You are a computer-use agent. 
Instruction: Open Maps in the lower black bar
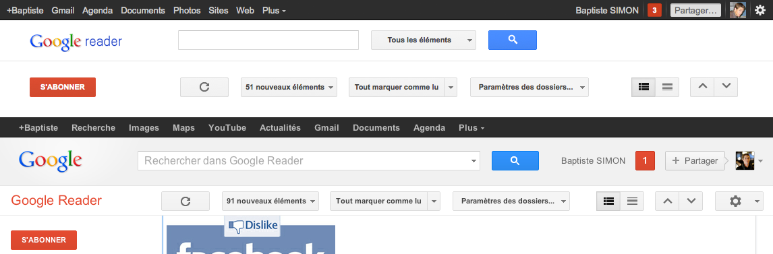184,127
